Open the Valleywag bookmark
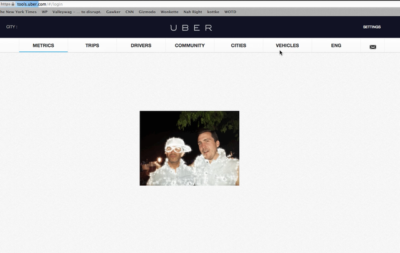This screenshot has height=253, width=400. pos(77,12)
